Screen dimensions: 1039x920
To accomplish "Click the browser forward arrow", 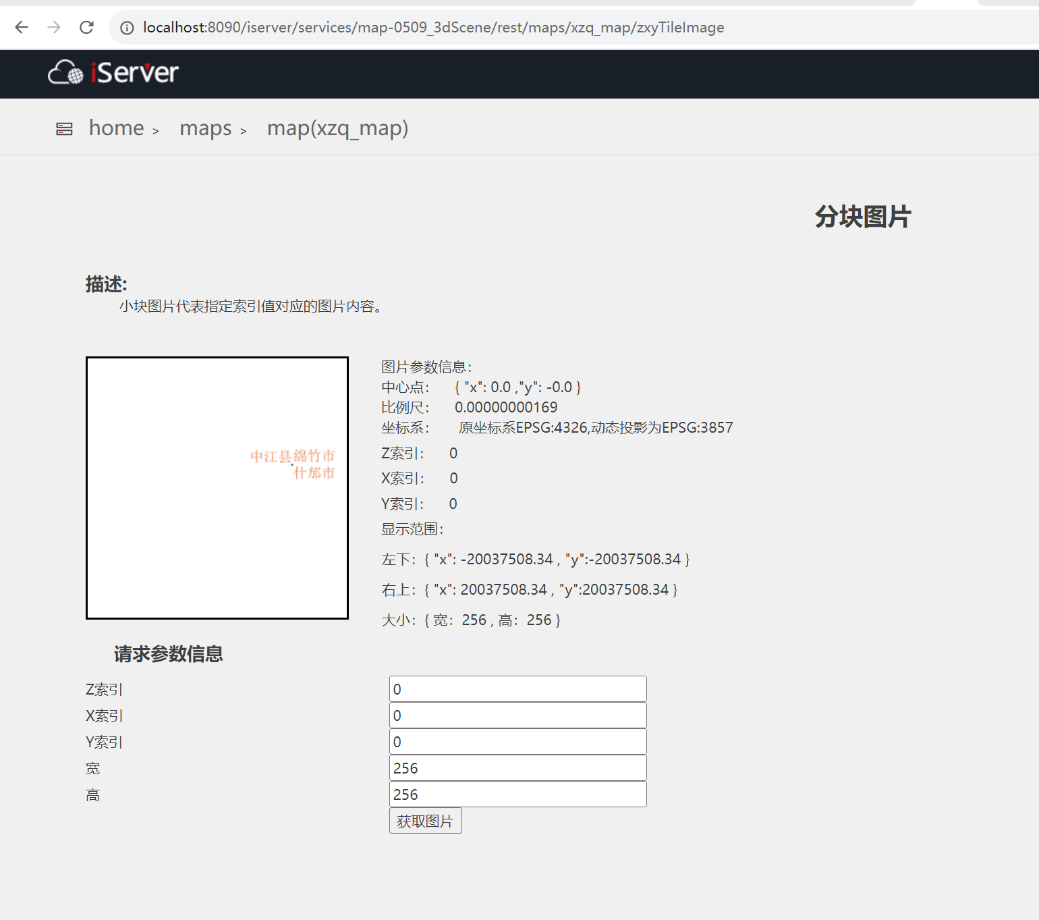I will point(54,27).
